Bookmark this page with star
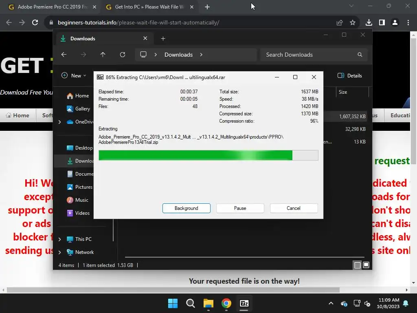Screen dimensions: 417x313 pos(353,23)
